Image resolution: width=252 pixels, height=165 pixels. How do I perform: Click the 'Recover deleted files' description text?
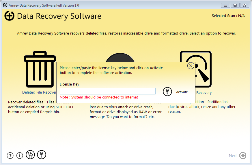click(41, 107)
